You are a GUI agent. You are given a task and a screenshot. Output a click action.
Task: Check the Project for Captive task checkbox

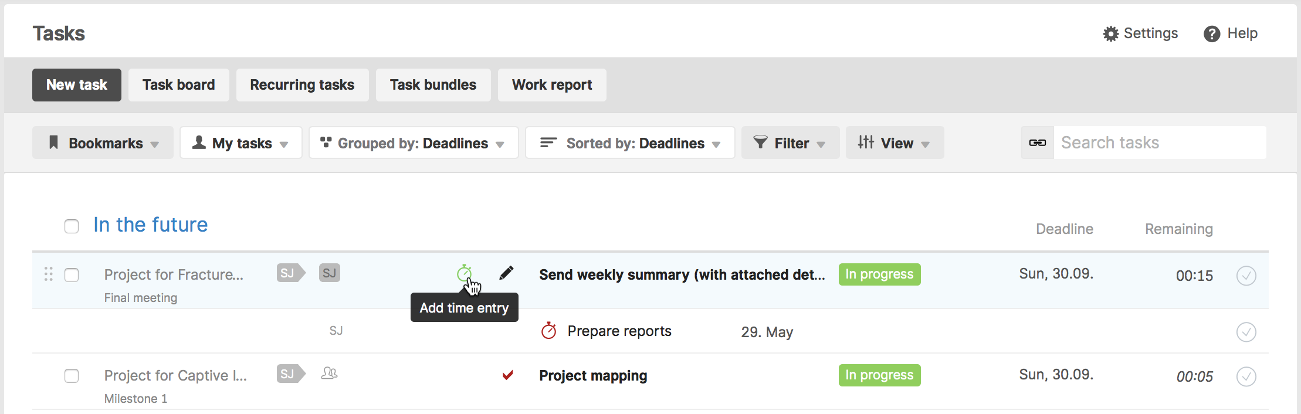point(72,376)
